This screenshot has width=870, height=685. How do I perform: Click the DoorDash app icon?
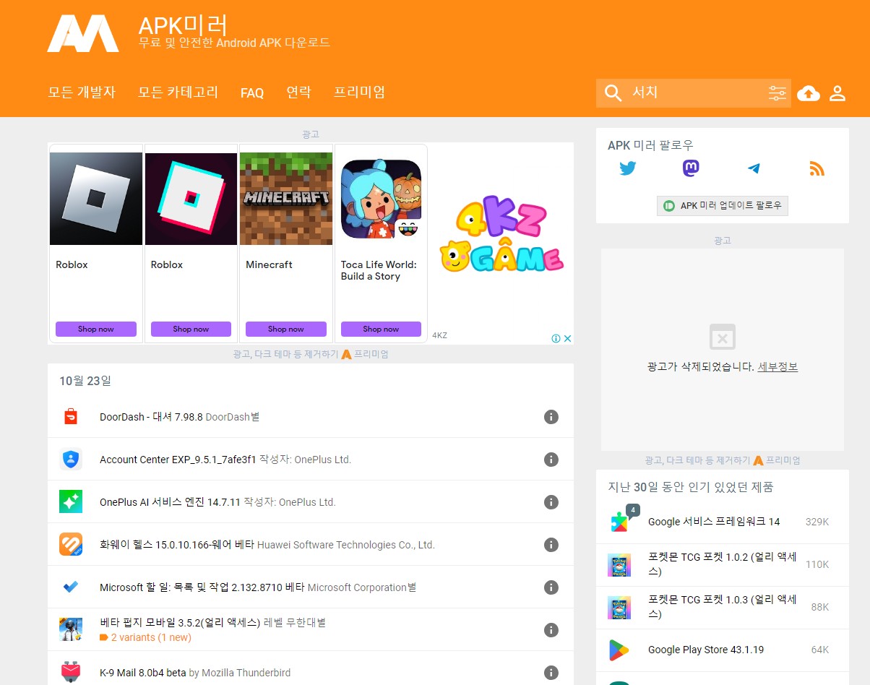click(x=71, y=417)
